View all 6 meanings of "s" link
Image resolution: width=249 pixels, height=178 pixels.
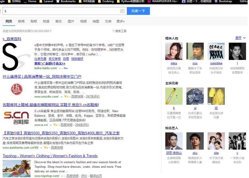[x=50, y=64]
